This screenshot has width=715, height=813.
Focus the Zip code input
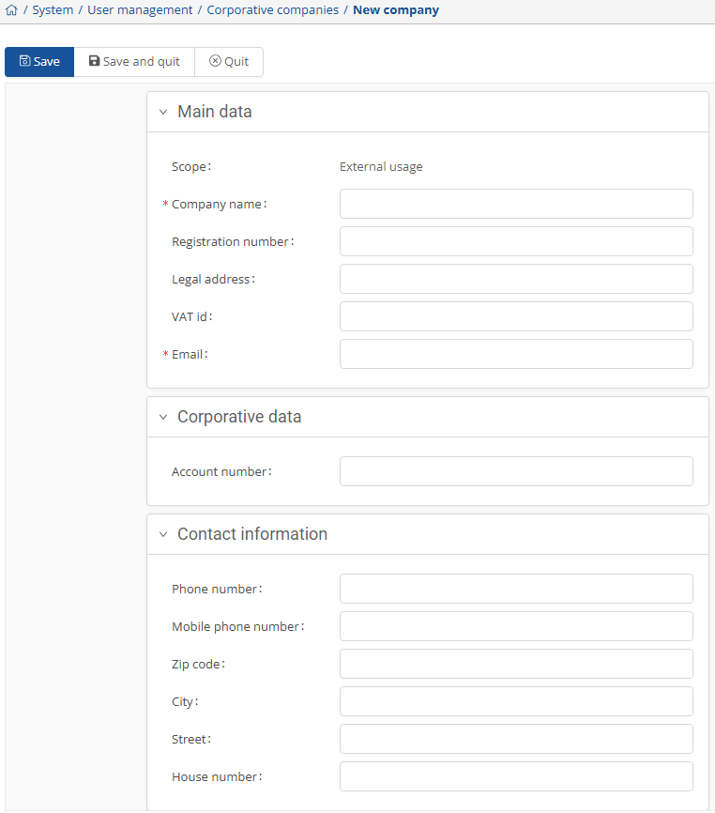[516, 664]
